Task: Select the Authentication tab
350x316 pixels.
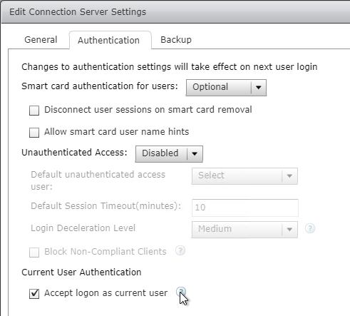Action: pyautogui.click(x=108, y=40)
